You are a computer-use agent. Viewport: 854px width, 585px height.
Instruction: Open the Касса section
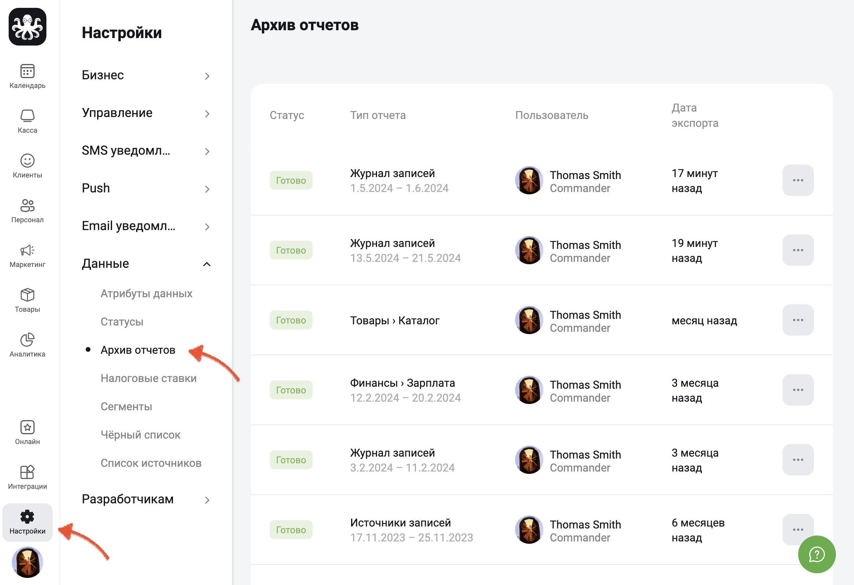click(x=28, y=121)
